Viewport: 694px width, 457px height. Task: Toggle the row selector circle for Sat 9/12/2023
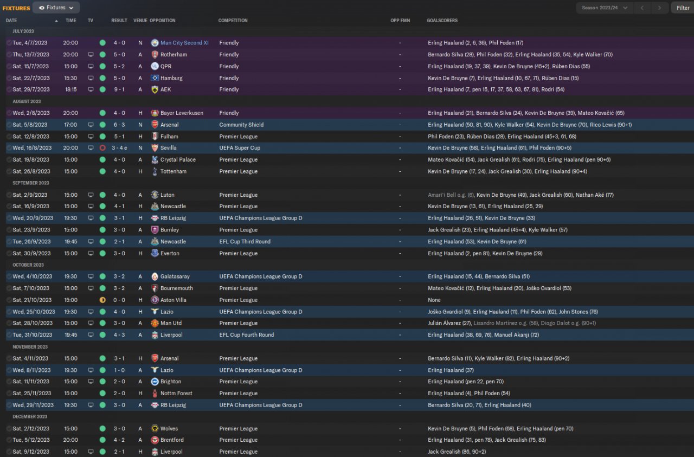coord(9,452)
